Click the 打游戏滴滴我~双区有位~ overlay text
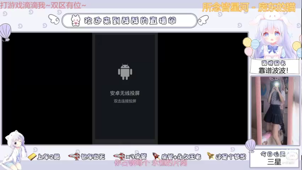The height and width of the screenshot is (170, 302). point(43,5)
